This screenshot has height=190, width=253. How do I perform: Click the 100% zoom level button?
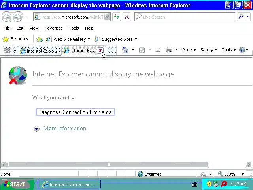pyautogui.click(x=228, y=174)
